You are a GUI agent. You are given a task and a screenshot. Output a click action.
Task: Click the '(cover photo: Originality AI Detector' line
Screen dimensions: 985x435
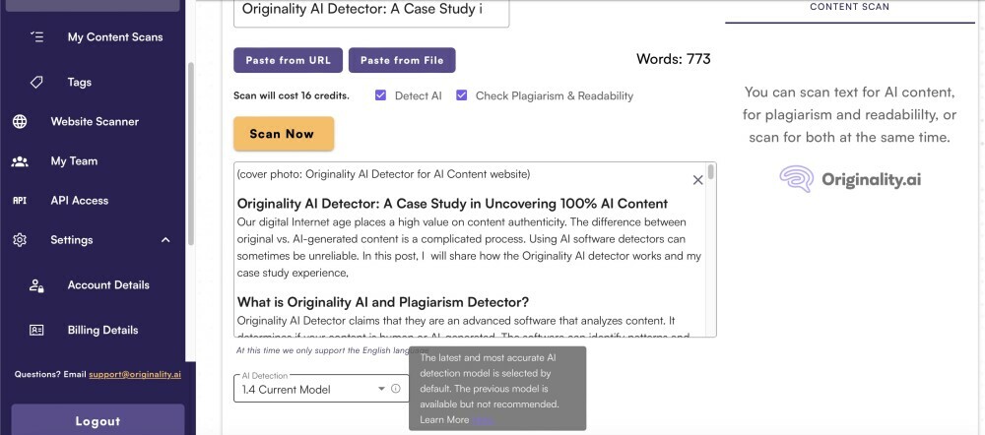(383, 174)
